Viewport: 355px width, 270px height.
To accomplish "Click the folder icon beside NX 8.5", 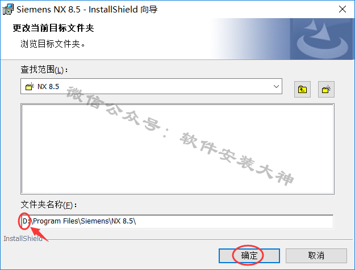I will click(x=30, y=86).
